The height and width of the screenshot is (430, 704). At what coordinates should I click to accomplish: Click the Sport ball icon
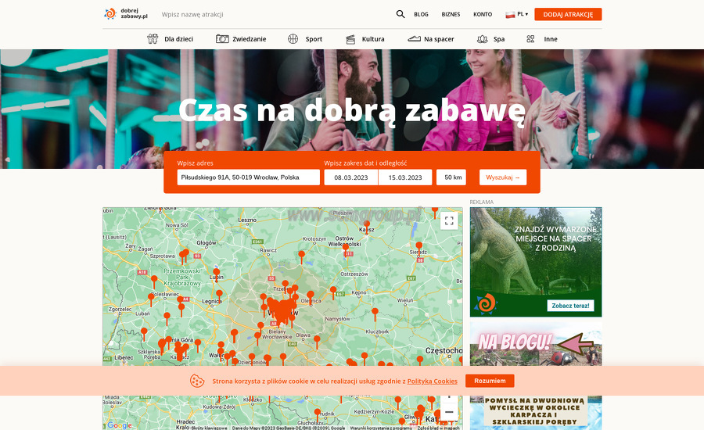(293, 39)
